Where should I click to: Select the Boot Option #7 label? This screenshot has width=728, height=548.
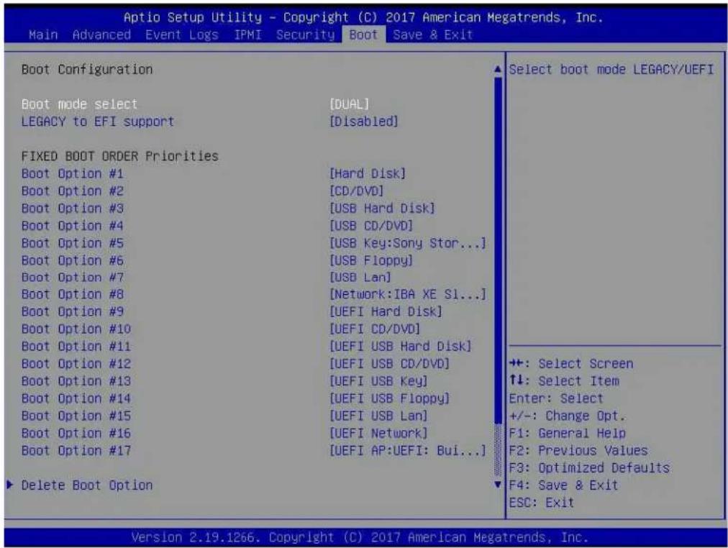coord(73,278)
